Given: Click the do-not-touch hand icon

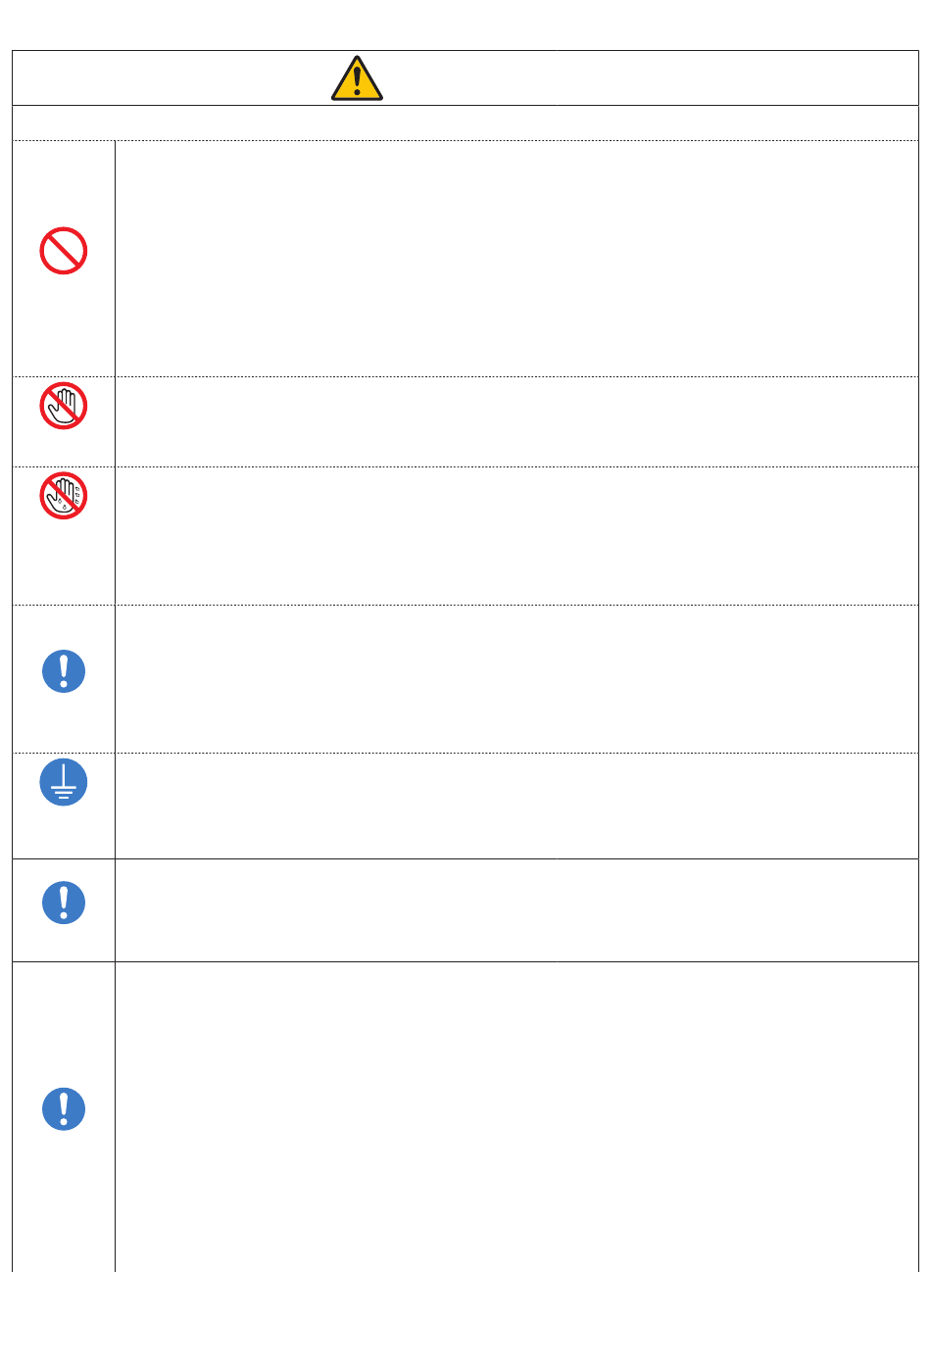Looking at the screenshot, I should pyautogui.click(x=64, y=406).
